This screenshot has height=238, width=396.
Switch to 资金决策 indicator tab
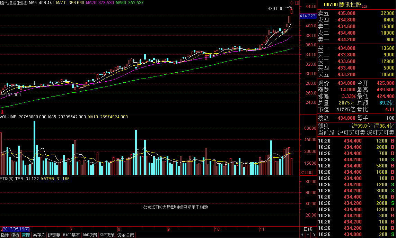(125, 235)
